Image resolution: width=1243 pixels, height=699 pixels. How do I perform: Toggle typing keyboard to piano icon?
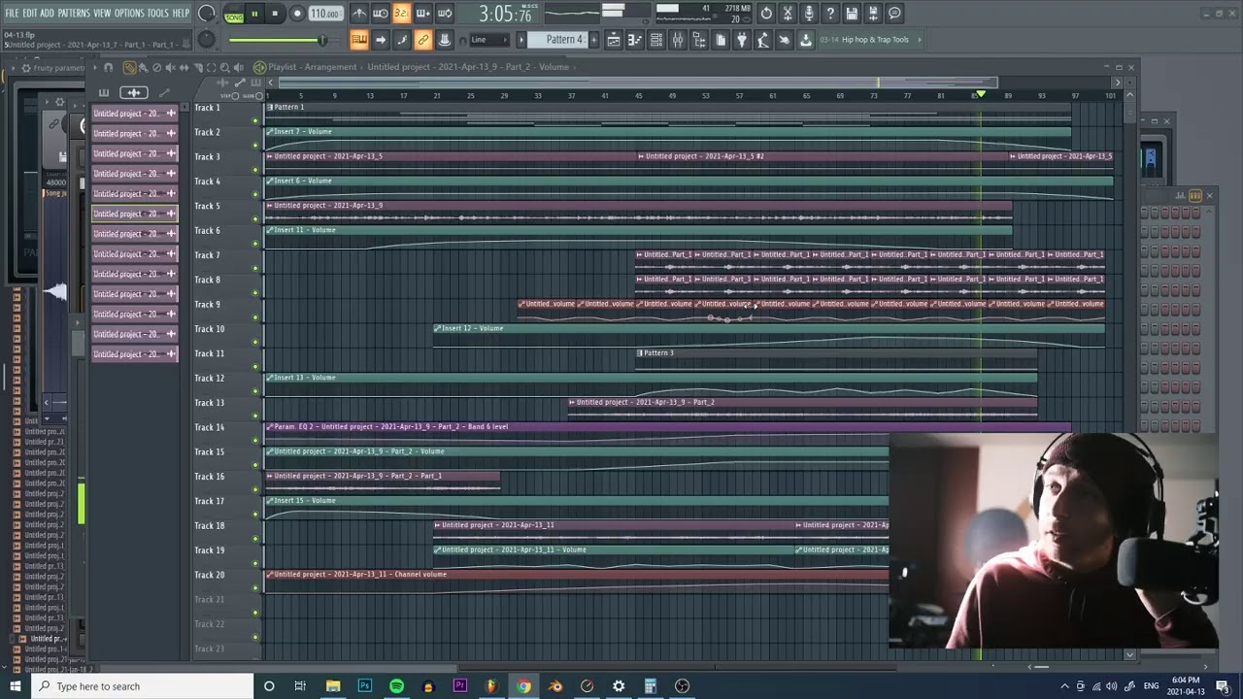(359, 40)
